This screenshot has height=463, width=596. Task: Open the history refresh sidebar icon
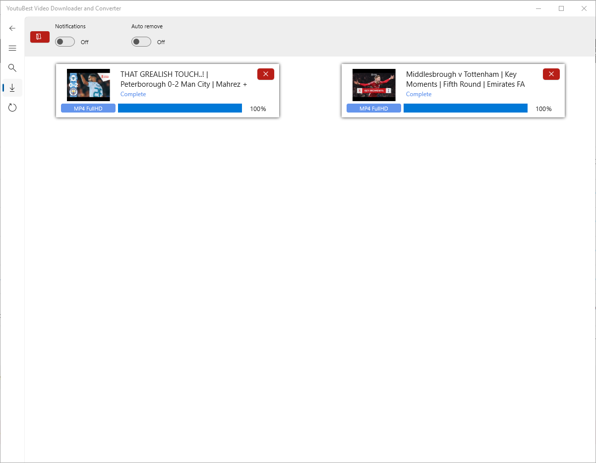[x=12, y=108]
